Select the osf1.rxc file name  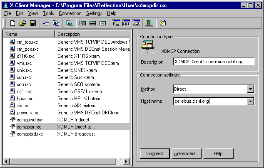coord(25,91)
